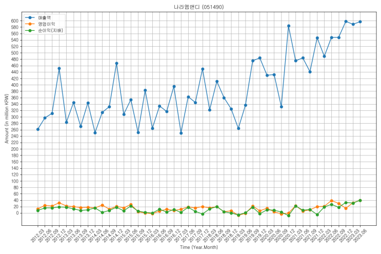This screenshot has width=381, height=254.
Task: Click the y-axis tick value 380
Action: tap(14, 91)
